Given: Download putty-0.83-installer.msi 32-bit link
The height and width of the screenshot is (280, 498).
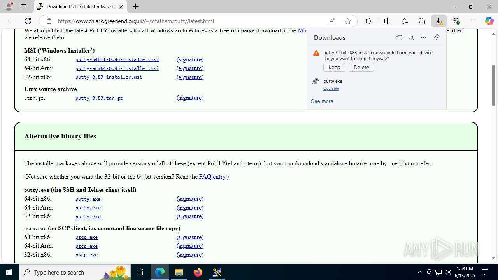Looking at the screenshot, I should 109,77.
